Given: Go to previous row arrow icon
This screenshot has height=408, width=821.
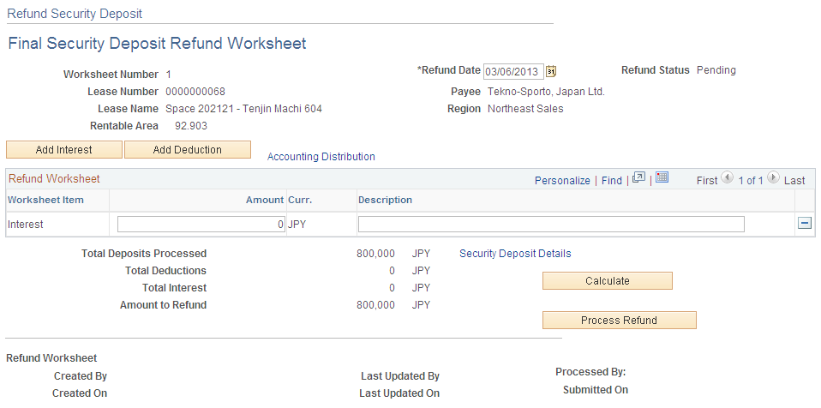Looking at the screenshot, I should [x=727, y=177].
